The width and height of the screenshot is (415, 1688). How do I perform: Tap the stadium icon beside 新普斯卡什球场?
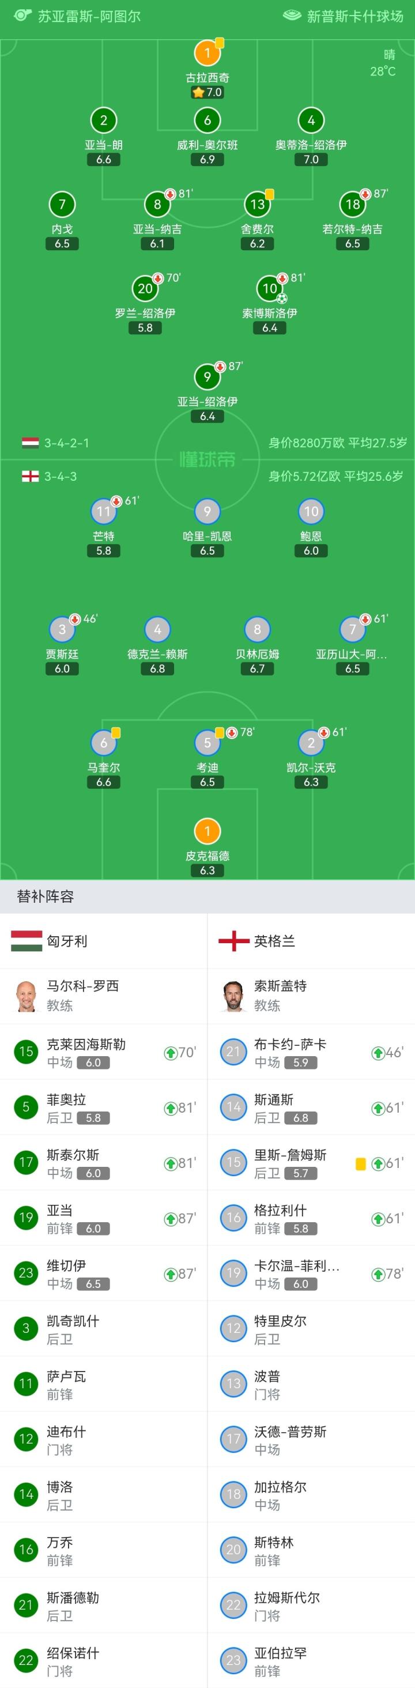pos(292,16)
